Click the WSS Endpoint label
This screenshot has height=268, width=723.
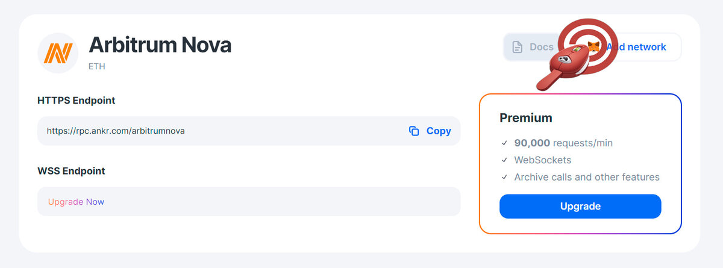click(x=71, y=171)
